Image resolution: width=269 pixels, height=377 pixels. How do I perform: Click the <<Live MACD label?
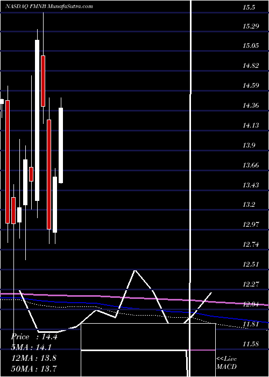pos(226,362)
